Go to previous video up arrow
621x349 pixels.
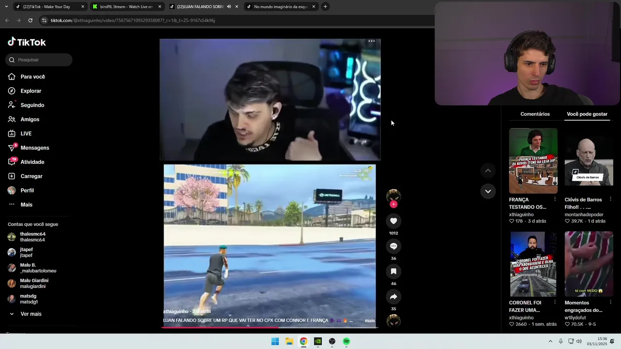(488, 171)
